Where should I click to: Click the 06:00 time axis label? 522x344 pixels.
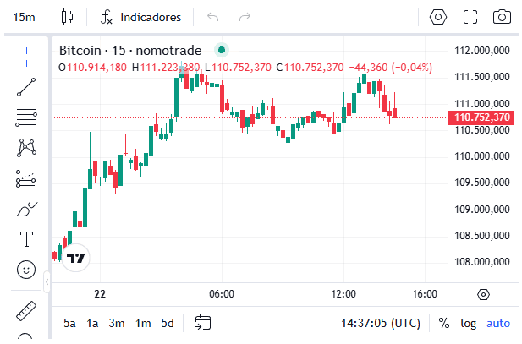coord(222,294)
